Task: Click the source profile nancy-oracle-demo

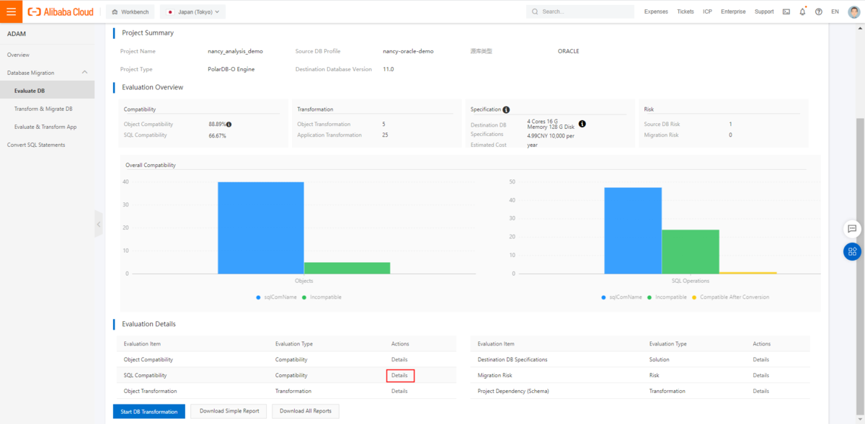Action: pyautogui.click(x=408, y=51)
